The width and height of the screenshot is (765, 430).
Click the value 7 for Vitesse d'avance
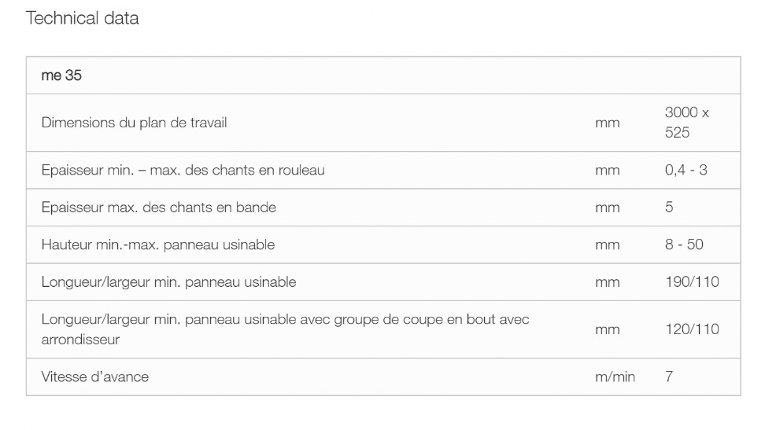click(x=669, y=377)
